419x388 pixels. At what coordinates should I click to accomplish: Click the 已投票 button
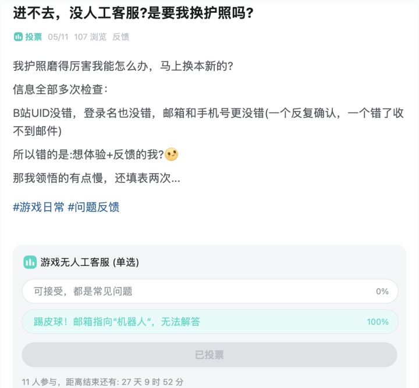click(210, 355)
